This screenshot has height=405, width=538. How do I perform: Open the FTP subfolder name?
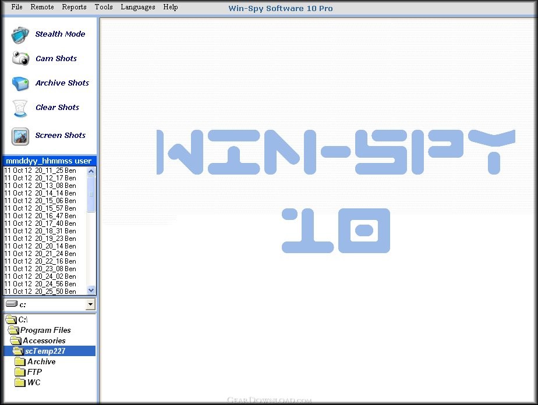point(35,372)
